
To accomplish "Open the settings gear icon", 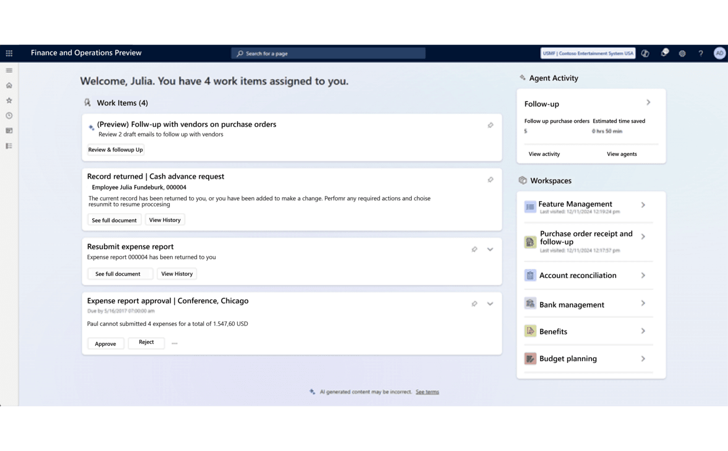I will [x=682, y=53].
